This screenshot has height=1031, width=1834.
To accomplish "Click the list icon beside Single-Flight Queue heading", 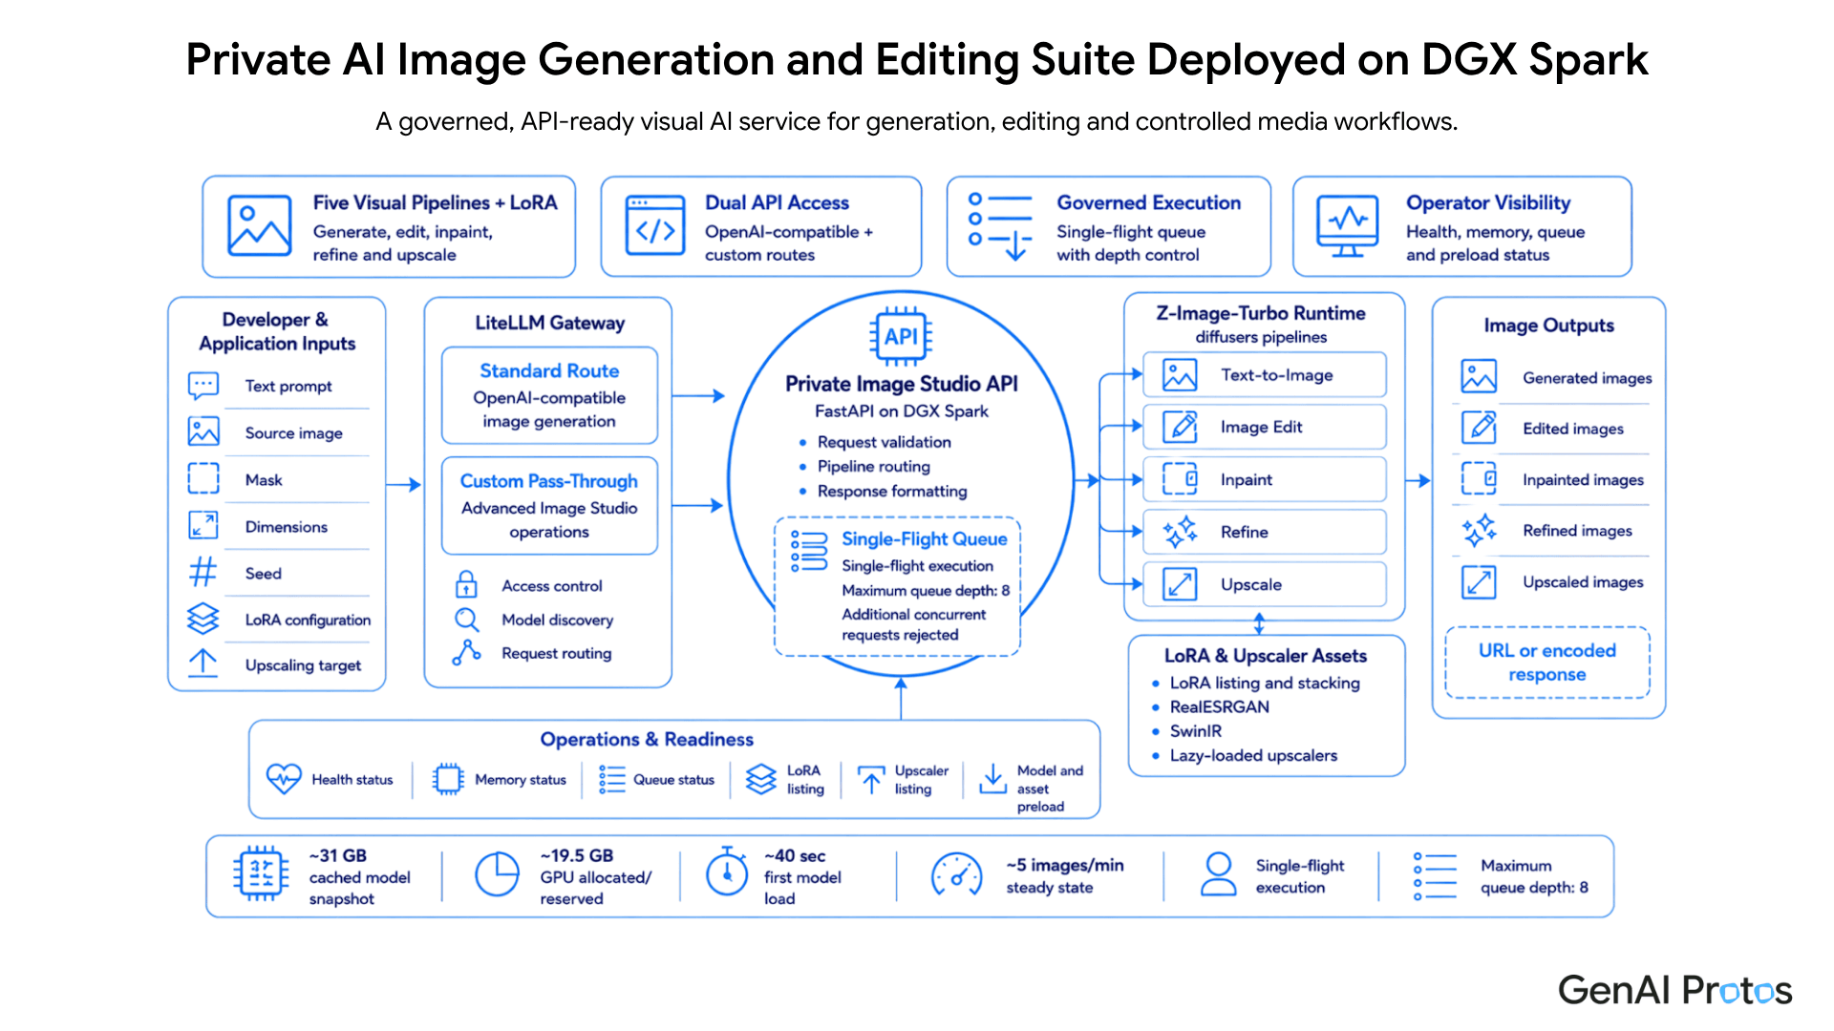I will pos(809,552).
